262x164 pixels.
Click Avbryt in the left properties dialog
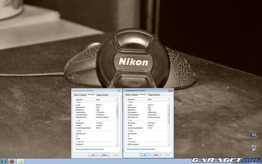pyautogui.click(x=104, y=155)
